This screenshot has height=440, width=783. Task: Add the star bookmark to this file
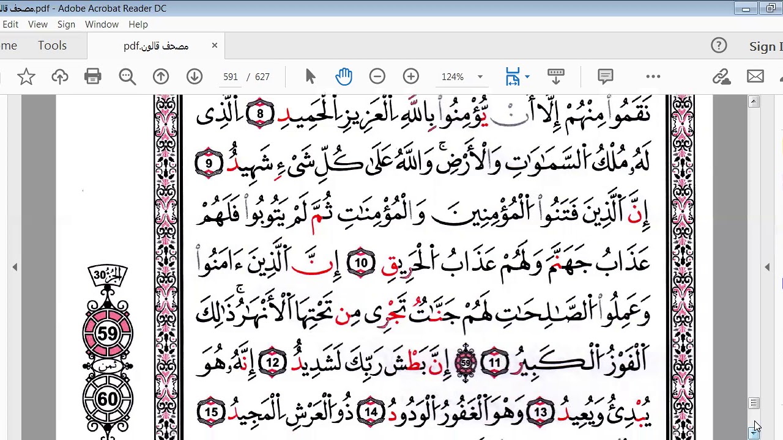click(x=26, y=76)
